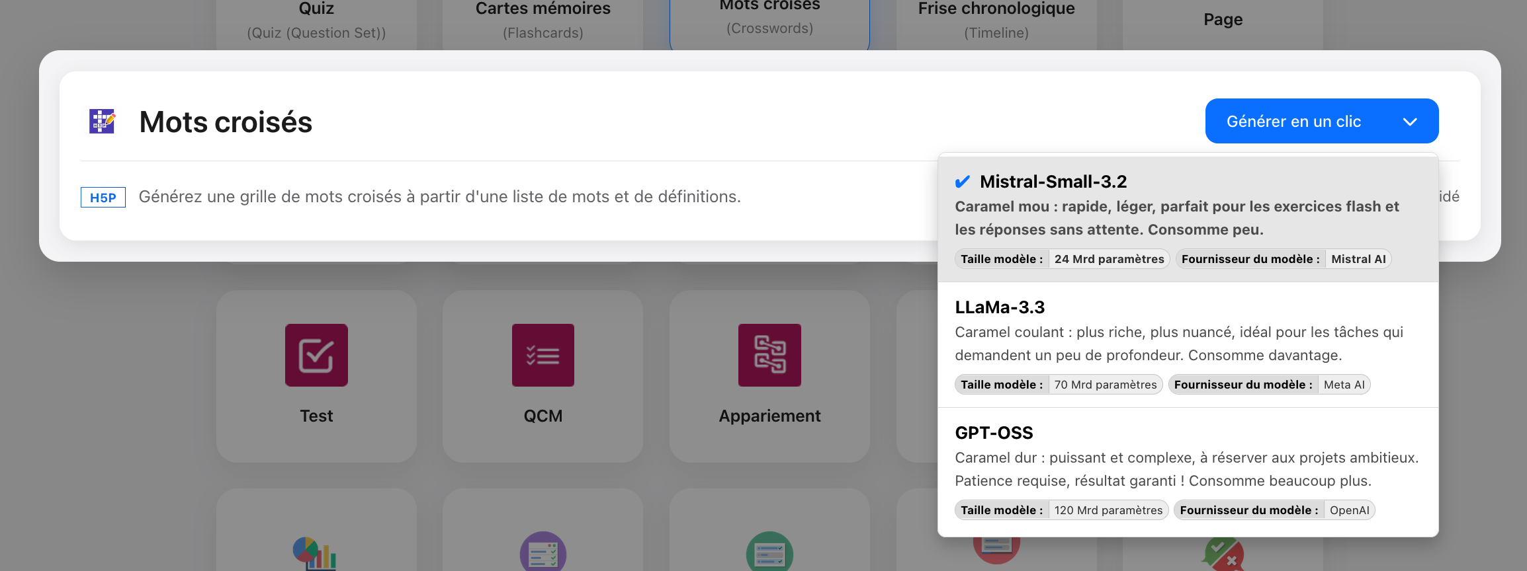1527x571 pixels.
Task: Select the QCM checklist icon
Action: 543,355
